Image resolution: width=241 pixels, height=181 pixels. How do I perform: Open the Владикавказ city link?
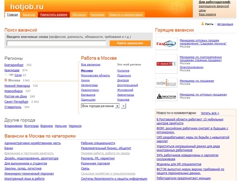coord(13,126)
